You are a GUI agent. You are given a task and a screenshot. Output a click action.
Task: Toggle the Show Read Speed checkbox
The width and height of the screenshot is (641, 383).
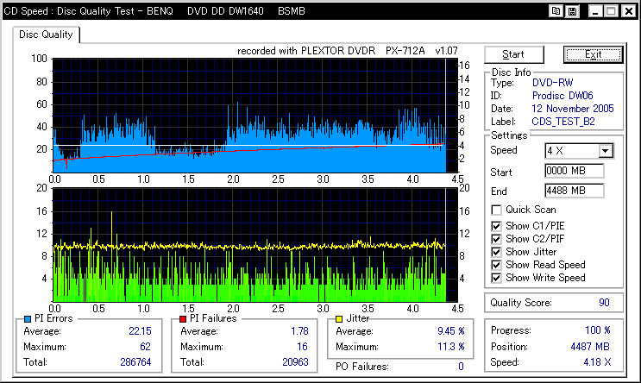click(496, 266)
